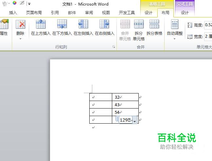Open the Review (审阅) tab
The width and height of the screenshot is (212, 161).
coord(89,13)
